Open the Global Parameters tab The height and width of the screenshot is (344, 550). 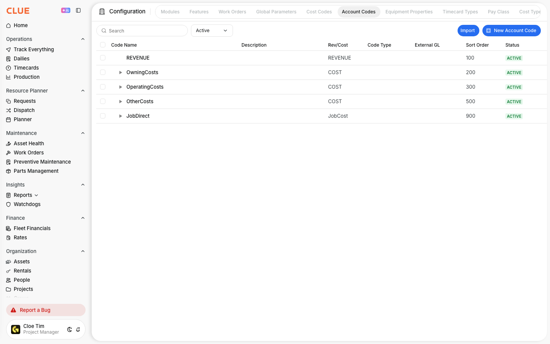pyautogui.click(x=276, y=12)
